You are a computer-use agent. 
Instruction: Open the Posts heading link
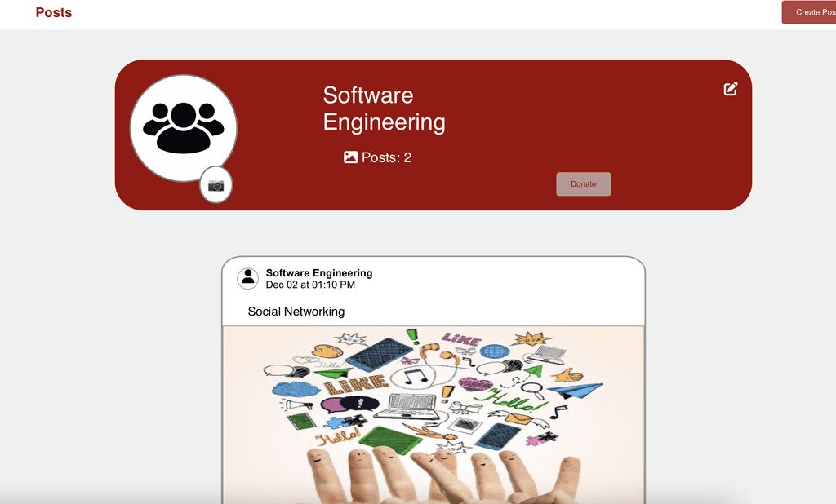54,12
